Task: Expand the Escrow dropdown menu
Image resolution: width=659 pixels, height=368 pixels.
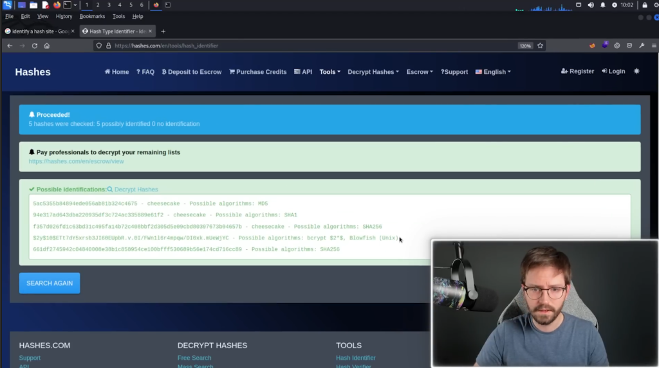Action: point(420,72)
